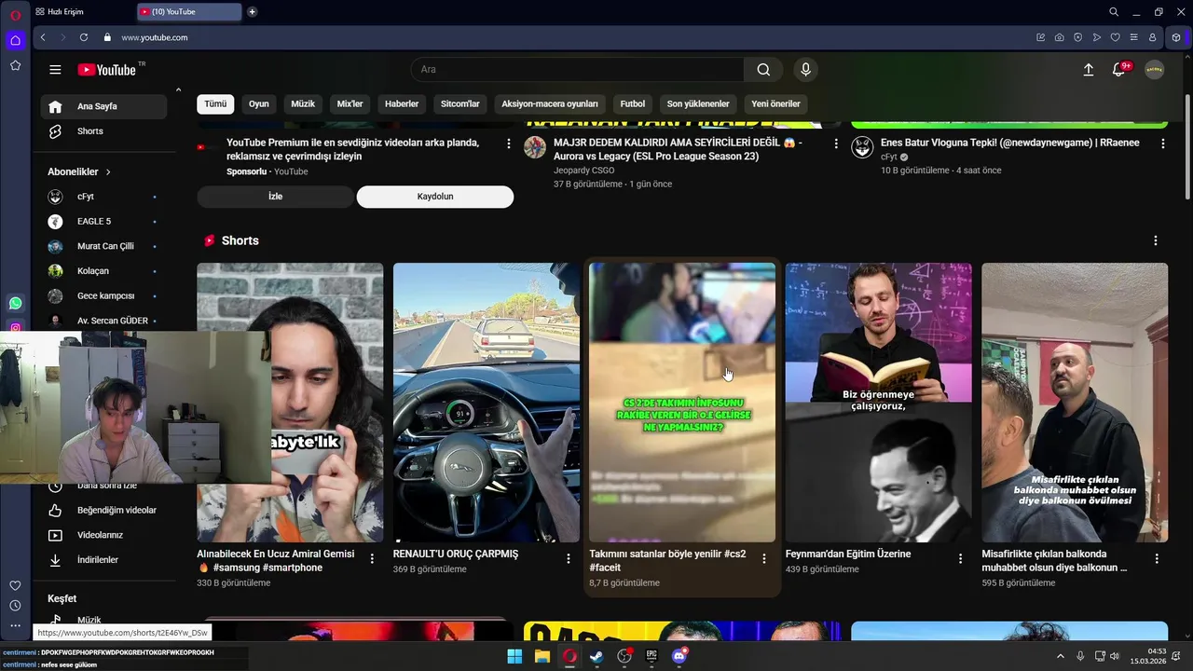The width and height of the screenshot is (1193, 671).
Task: Open YouTube notifications bell
Action: [1118, 70]
